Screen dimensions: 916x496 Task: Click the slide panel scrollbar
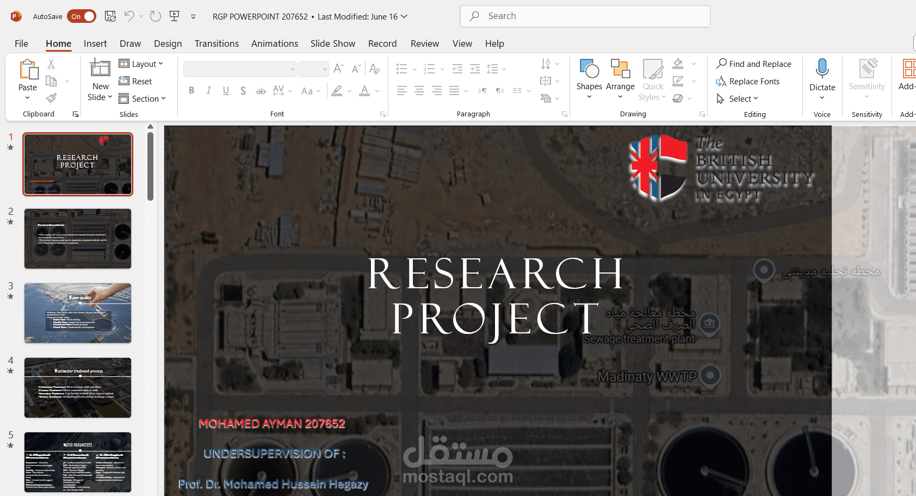click(x=150, y=166)
